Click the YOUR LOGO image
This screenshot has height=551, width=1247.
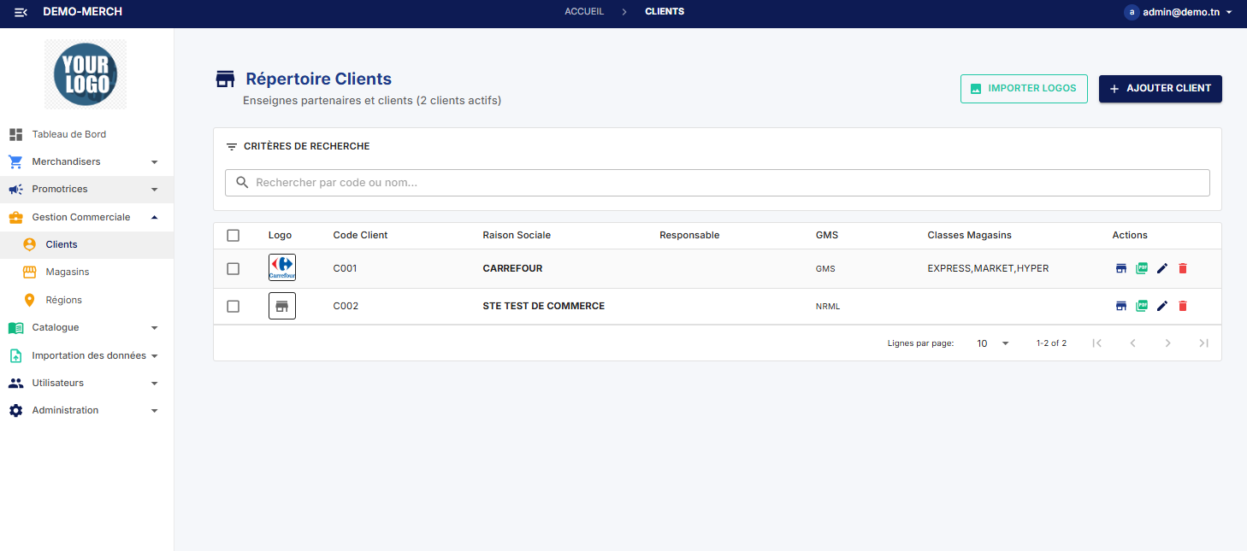86,74
